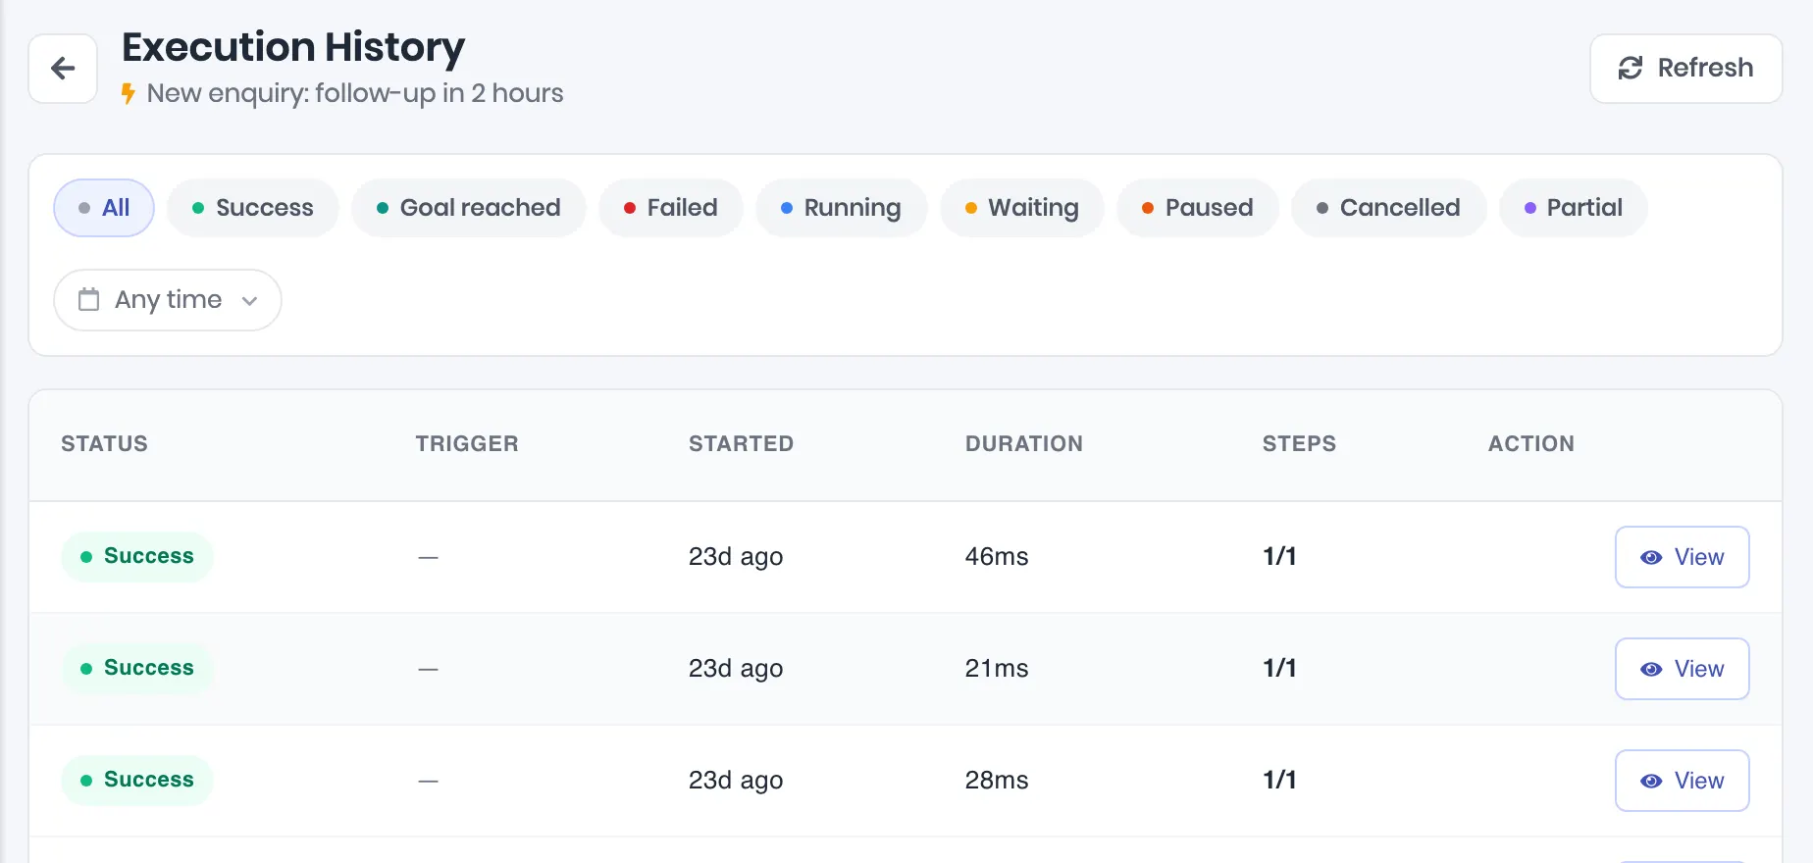The width and height of the screenshot is (1813, 863).
Task: Filter by Waiting status
Action: point(1022,208)
